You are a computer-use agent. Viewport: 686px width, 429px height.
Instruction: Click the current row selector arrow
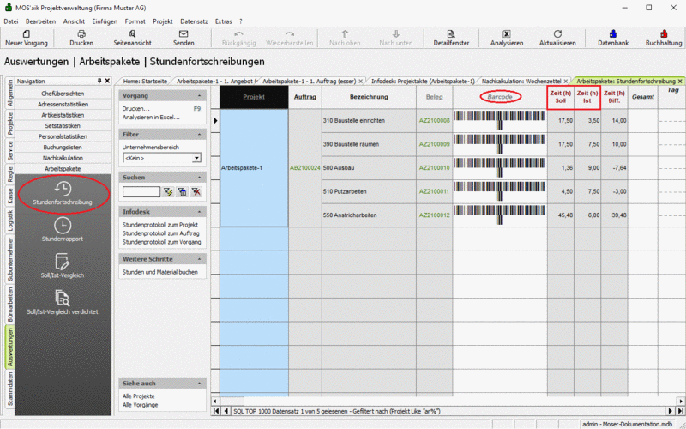pos(215,120)
